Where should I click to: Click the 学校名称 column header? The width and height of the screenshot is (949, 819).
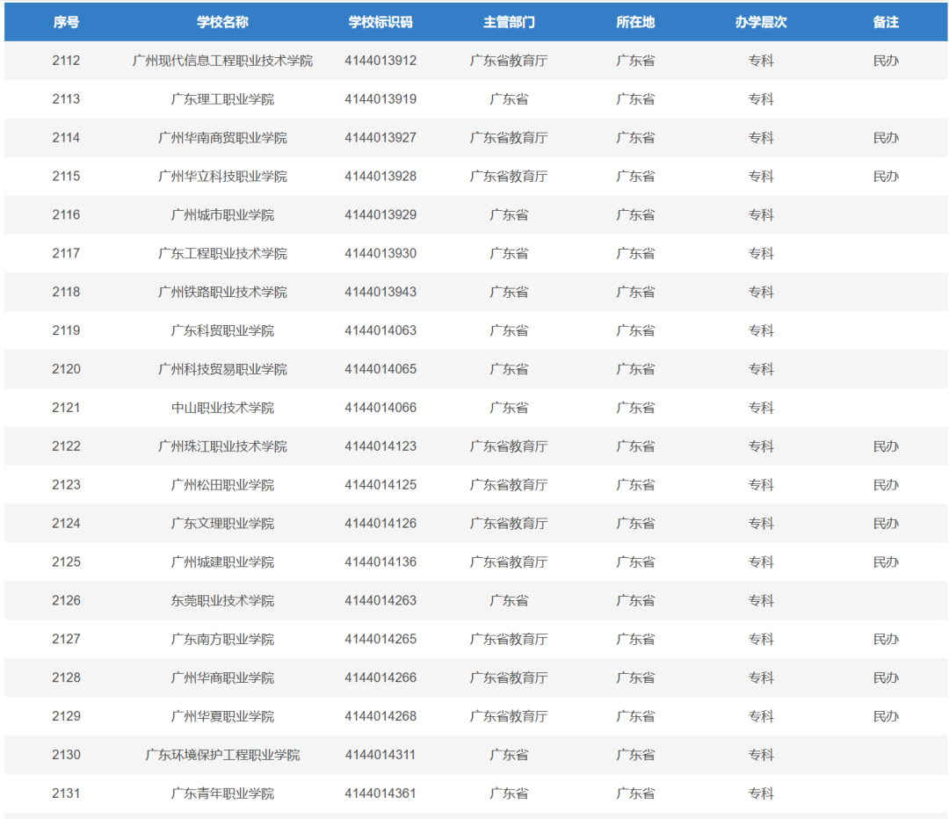(x=222, y=22)
